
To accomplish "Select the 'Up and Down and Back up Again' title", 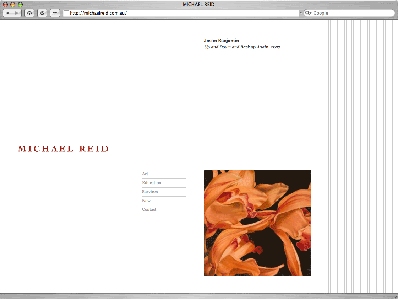I will point(236,47).
